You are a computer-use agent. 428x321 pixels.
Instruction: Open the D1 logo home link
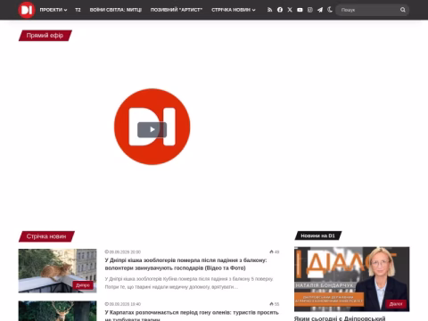pos(27,10)
